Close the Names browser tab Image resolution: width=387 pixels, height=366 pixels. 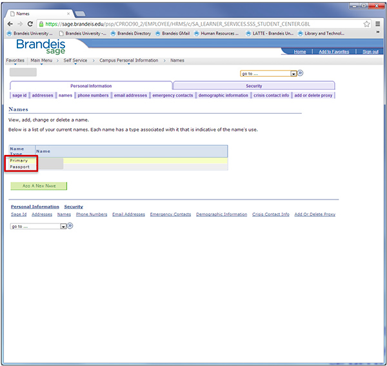tap(68, 14)
